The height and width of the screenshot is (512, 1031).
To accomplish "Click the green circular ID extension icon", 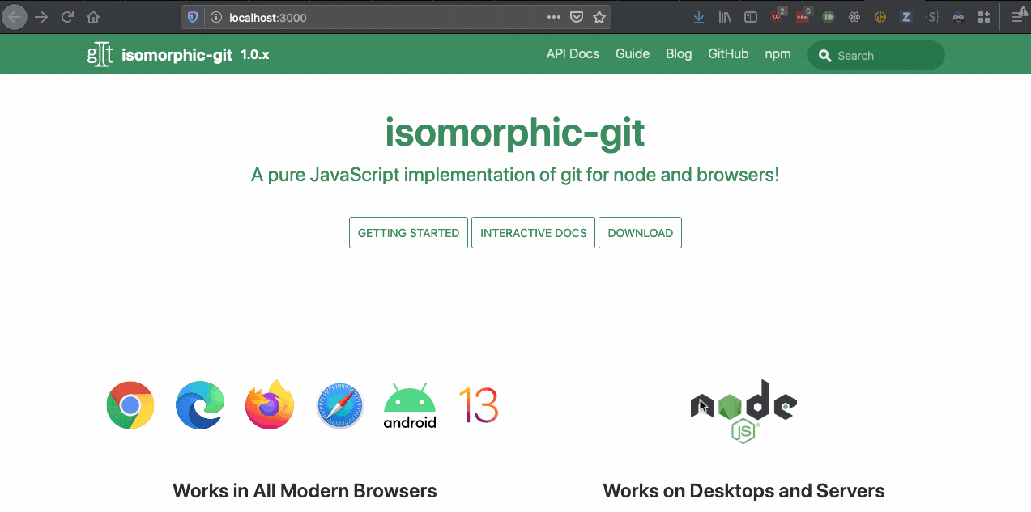I will tap(829, 16).
